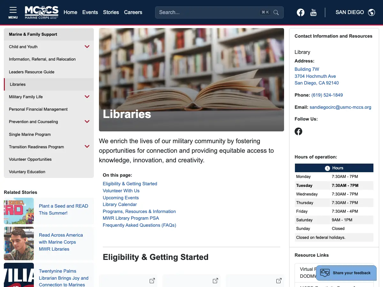This screenshot has height=287, width=383.
Task: Click into the Search field
Action: (219, 12)
